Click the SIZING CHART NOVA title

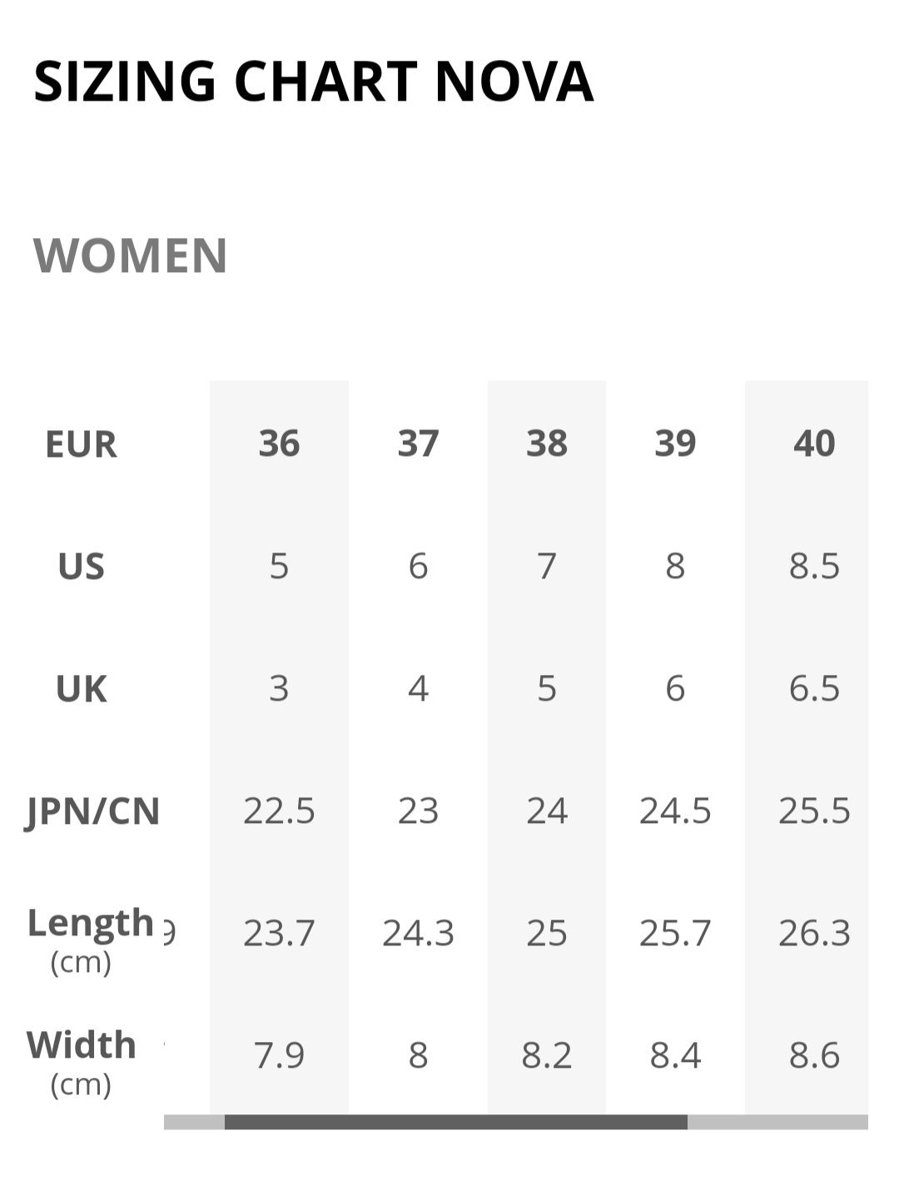click(x=313, y=82)
